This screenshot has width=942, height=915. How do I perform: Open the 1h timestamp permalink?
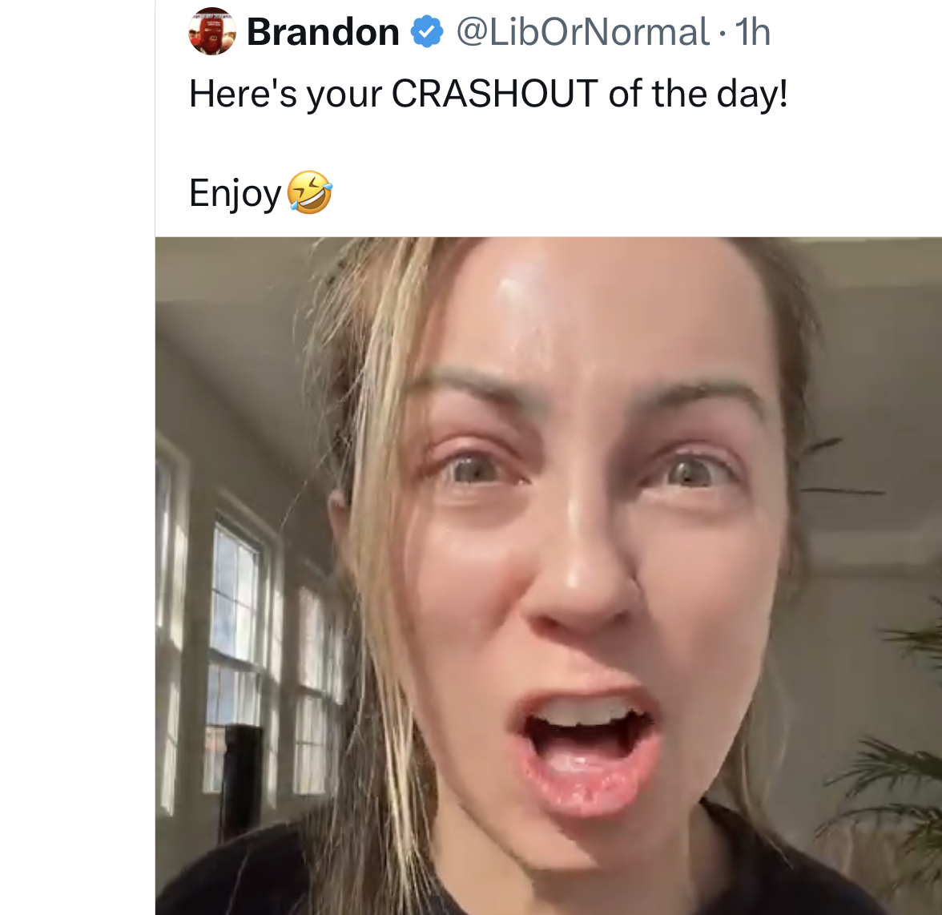(x=752, y=32)
